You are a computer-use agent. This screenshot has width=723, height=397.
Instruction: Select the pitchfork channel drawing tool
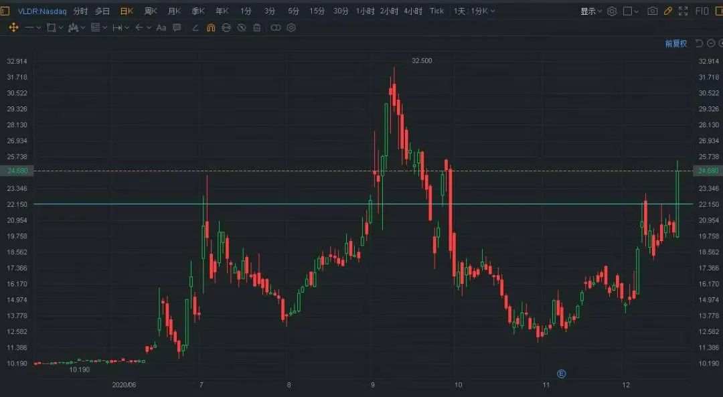[x=73, y=27]
